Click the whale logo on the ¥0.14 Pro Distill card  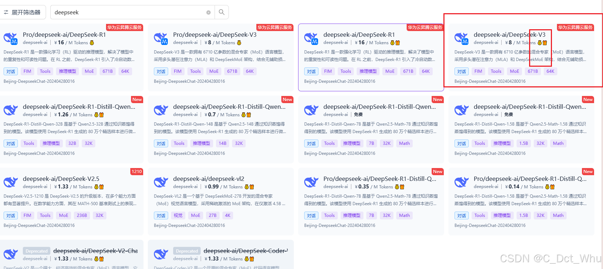(x=462, y=182)
